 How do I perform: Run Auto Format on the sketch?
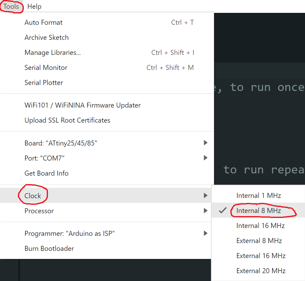pyautogui.click(x=44, y=23)
